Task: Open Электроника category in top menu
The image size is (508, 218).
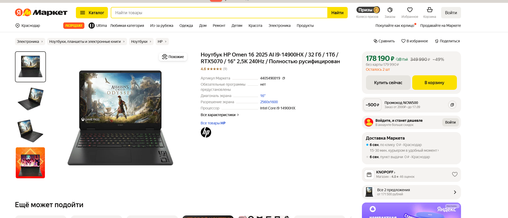Action: click(x=279, y=26)
